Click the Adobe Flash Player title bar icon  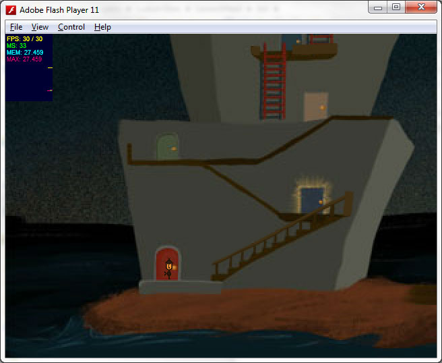11,10
